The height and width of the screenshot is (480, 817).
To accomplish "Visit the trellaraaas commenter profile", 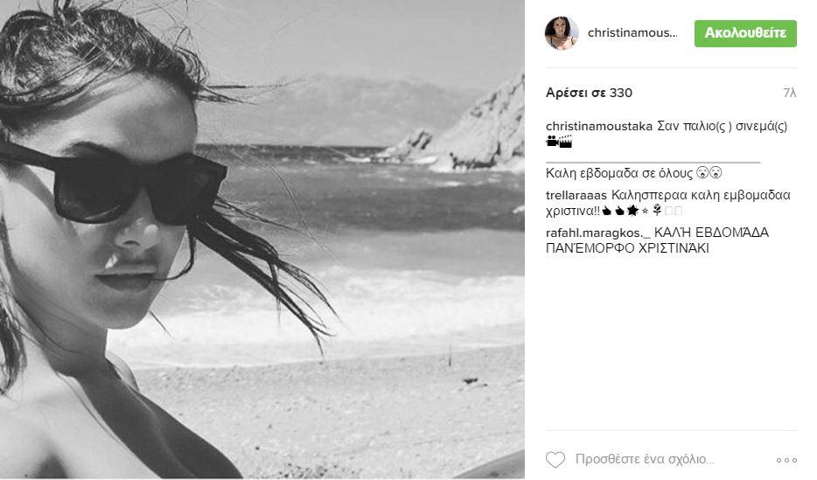I will pyautogui.click(x=576, y=195).
